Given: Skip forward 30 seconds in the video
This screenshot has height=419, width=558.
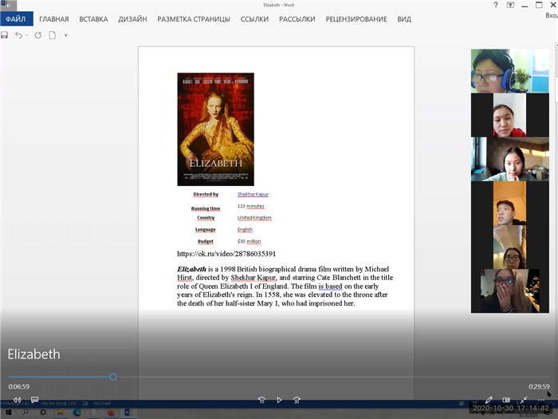Looking at the screenshot, I should 297,400.
